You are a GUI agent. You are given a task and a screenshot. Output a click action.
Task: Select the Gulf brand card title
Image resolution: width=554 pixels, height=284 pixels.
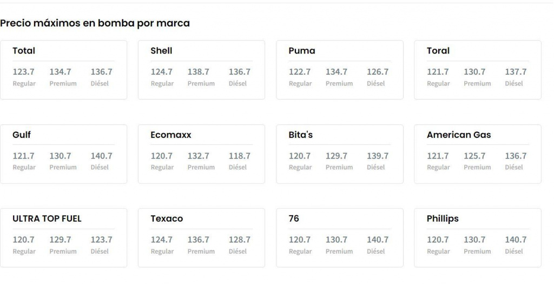point(22,135)
